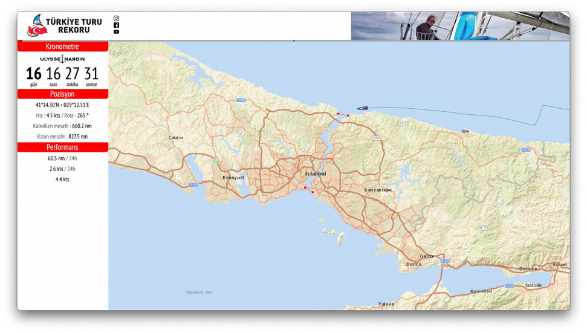Click the boat marker on the map
Image resolution: width=587 pixels, height=333 pixels.
(x=362, y=108)
